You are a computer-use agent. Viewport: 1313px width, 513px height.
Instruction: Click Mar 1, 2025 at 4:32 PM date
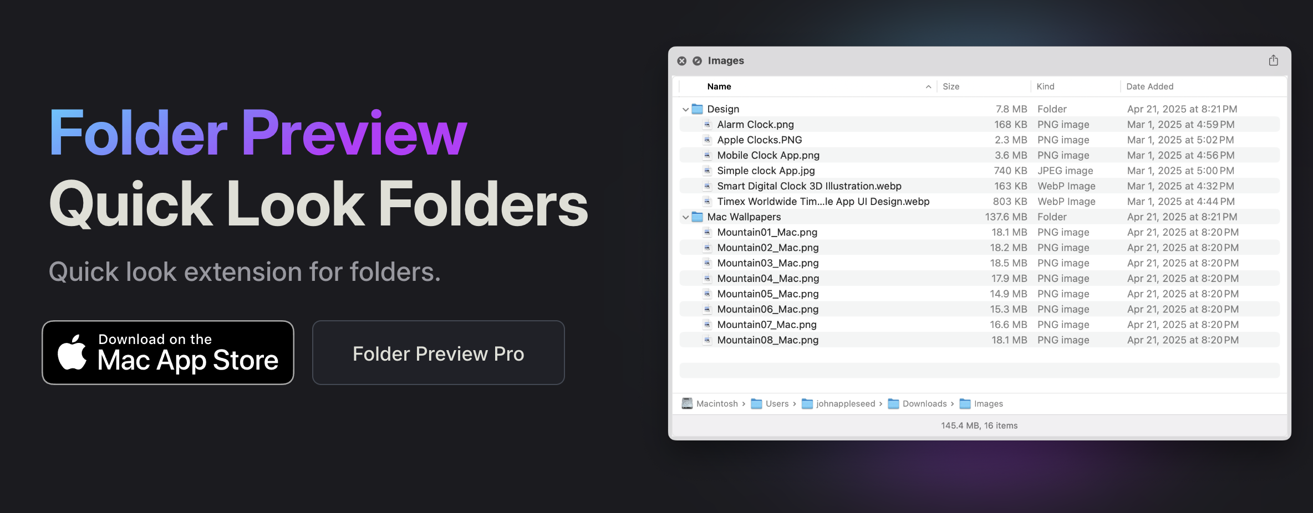pyautogui.click(x=1180, y=186)
